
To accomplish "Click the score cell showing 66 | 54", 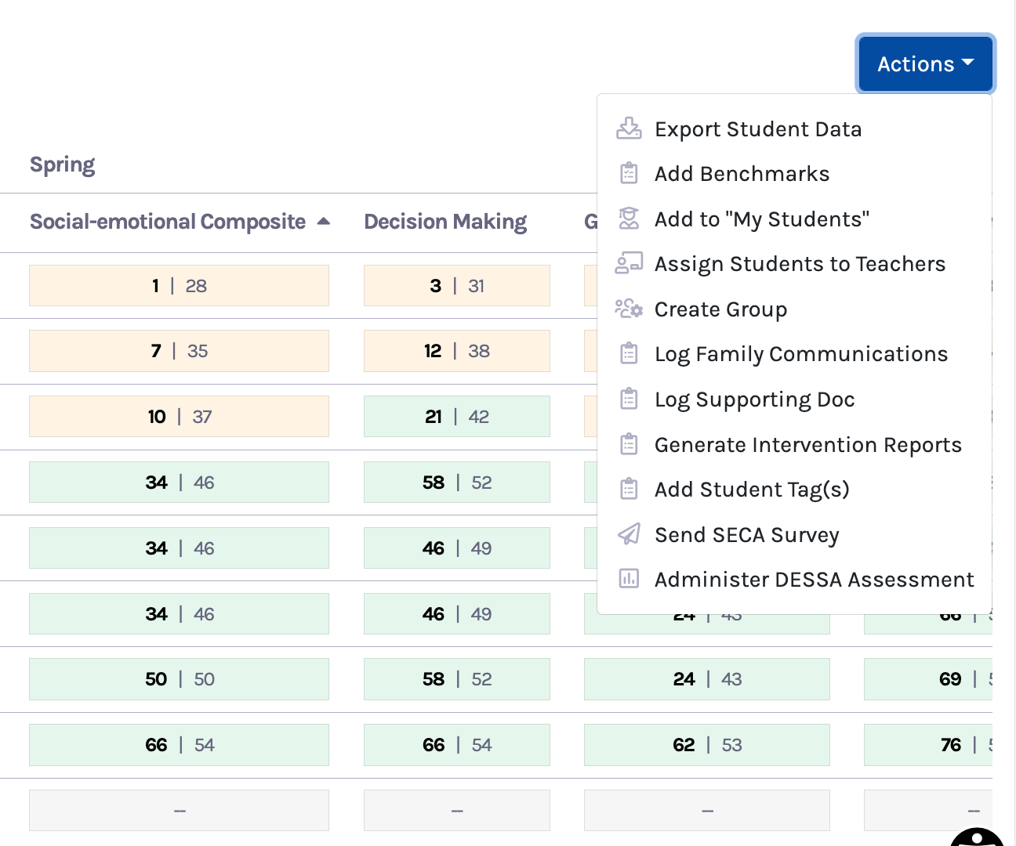I will pyautogui.click(x=179, y=745).
